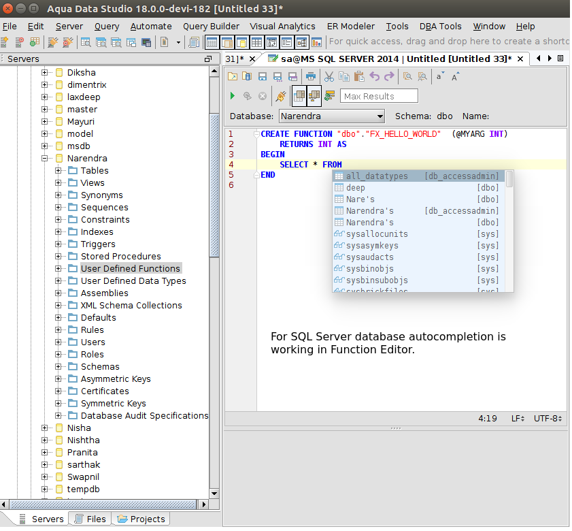Click the dark terminal window icon in main toolbar
This screenshot has width=572, height=531.
pyautogui.click(x=146, y=42)
